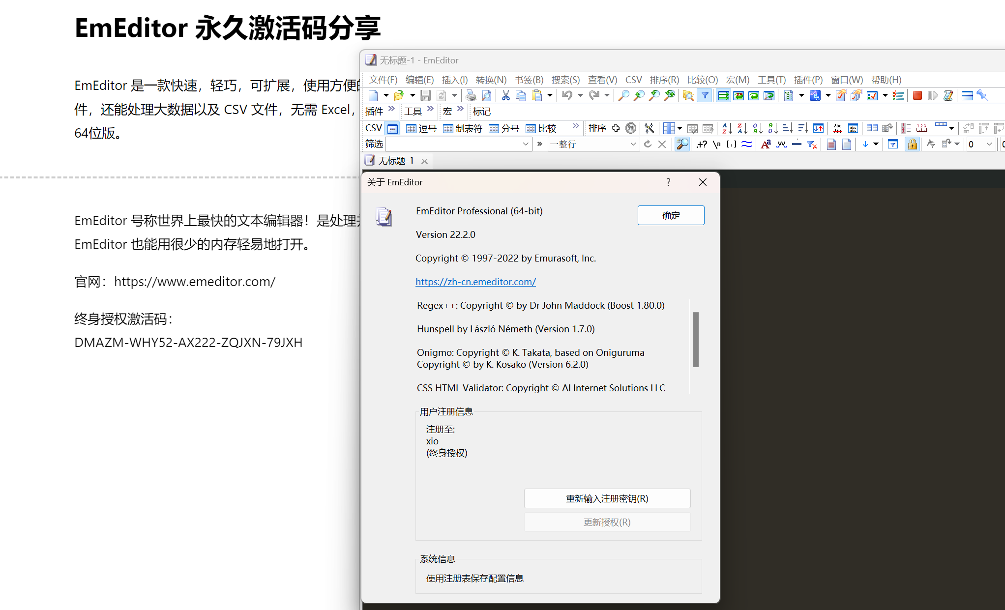Open the Redo history dropdown arrow
1005x610 pixels.
pyautogui.click(x=607, y=95)
